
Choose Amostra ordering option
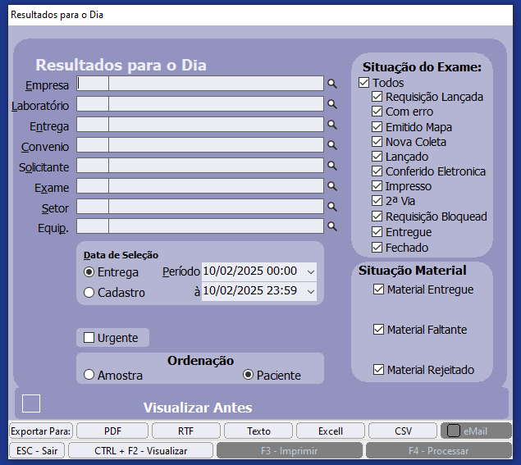point(89,376)
